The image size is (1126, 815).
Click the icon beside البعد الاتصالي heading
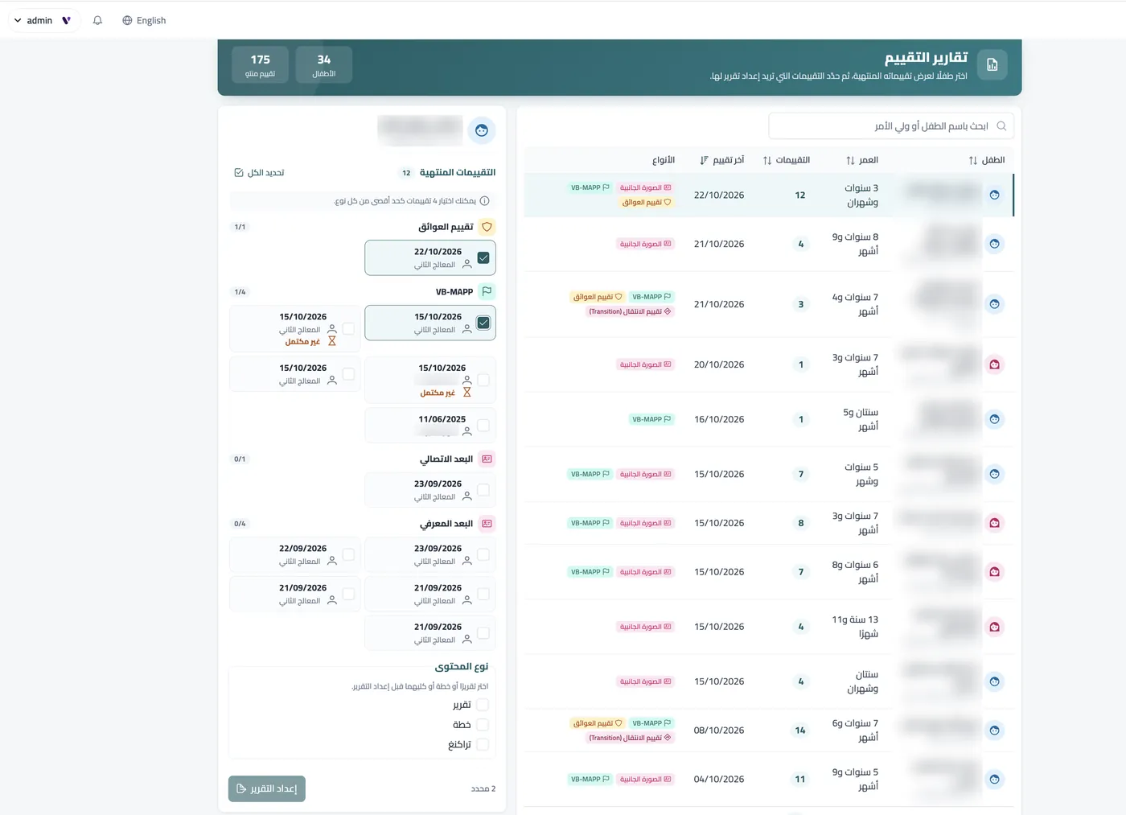487,459
